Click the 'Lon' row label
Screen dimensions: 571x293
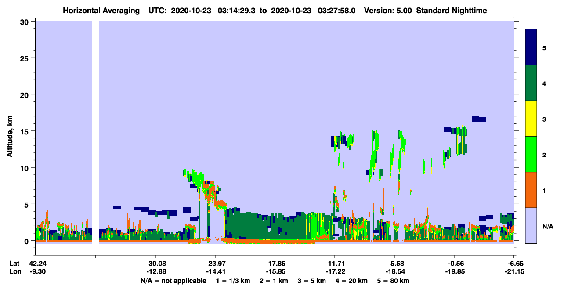point(14,271)
